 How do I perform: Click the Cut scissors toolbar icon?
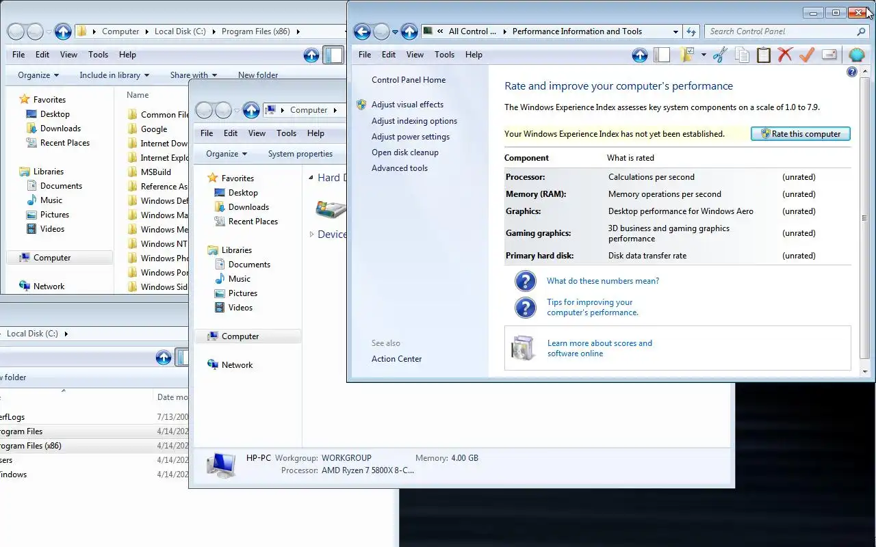720,55
